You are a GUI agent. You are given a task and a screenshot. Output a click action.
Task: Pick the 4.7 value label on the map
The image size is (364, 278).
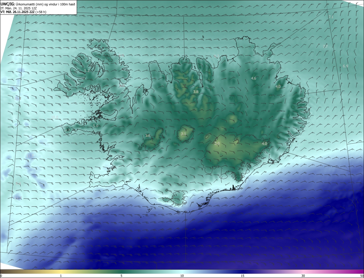click(x=67, y=130)
